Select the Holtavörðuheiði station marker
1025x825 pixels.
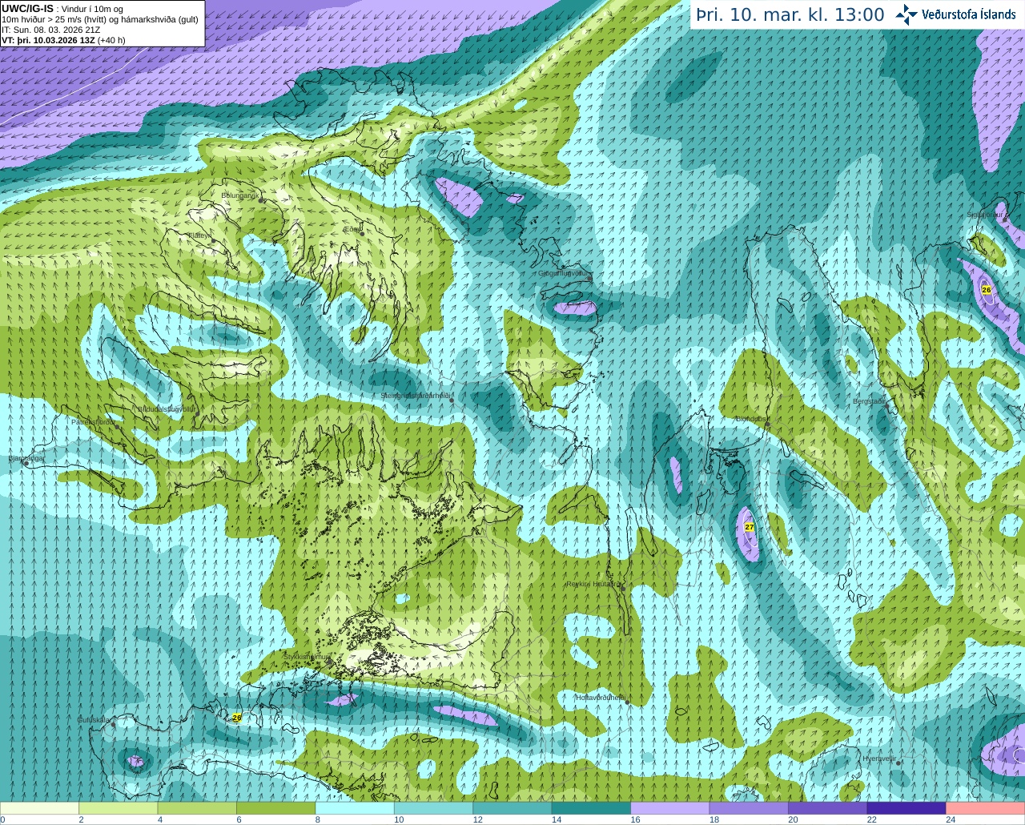tap(627, 702)
